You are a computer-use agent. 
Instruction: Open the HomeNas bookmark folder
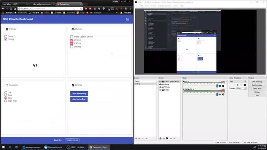[x=69, y=13]
